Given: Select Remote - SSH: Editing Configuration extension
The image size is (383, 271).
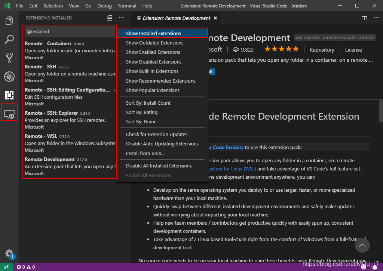Looking at the screenshot, I should coord(70,97).
